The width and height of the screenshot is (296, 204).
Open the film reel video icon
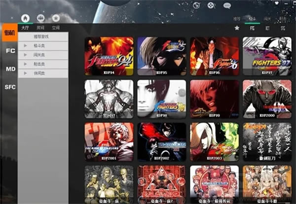pos(212,5)
